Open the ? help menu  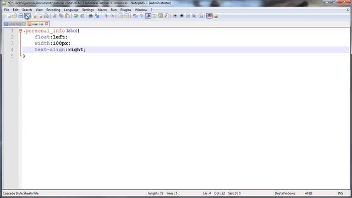pos(152,10)
